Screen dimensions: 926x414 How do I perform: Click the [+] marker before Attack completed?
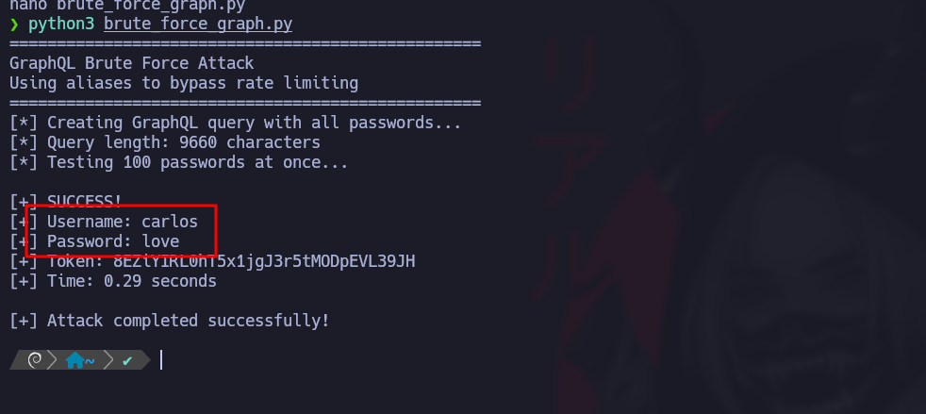click(23, 321)
